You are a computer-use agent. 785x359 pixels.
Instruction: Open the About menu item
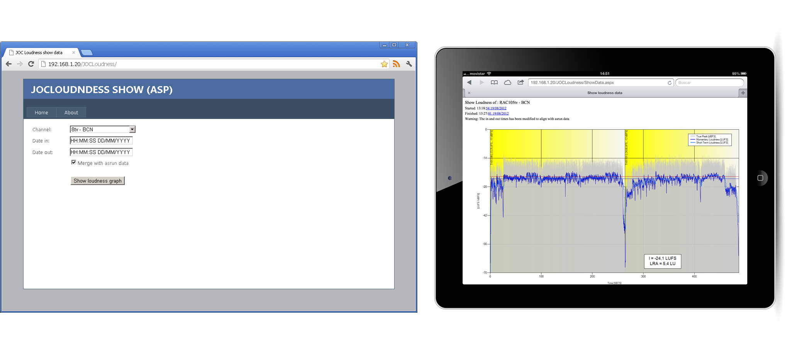[71, 113]
